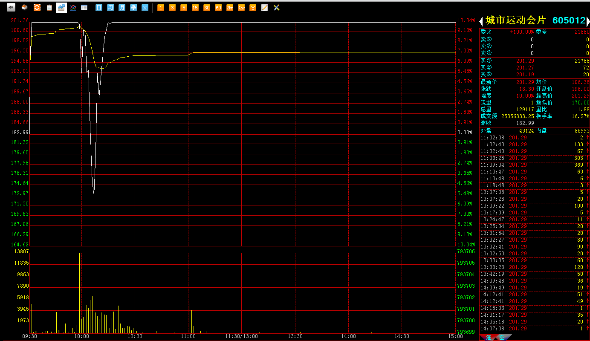Viewport: 590px width, 341px height.
Task: Click the 内盘 value 85993
Action: point(581,131)
